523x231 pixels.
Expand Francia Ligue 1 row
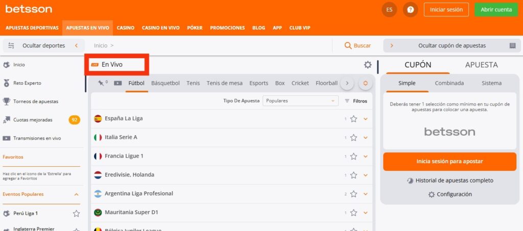pos(366,156)
